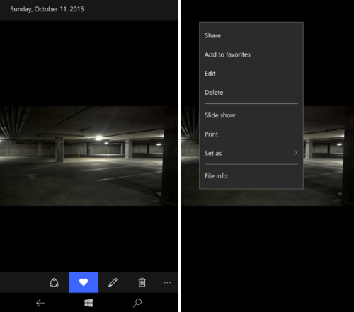The width and height of the screenshot is (354, 312).
Task: Click the Sunday, October 11, 2015 header
Action: (47, 9)
